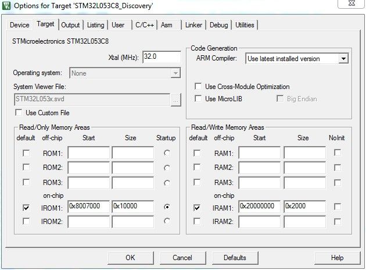Select the Utilities tab

pos(245,25)
